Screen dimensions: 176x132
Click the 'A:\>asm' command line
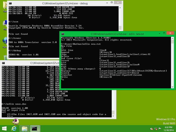pos(13,22)
